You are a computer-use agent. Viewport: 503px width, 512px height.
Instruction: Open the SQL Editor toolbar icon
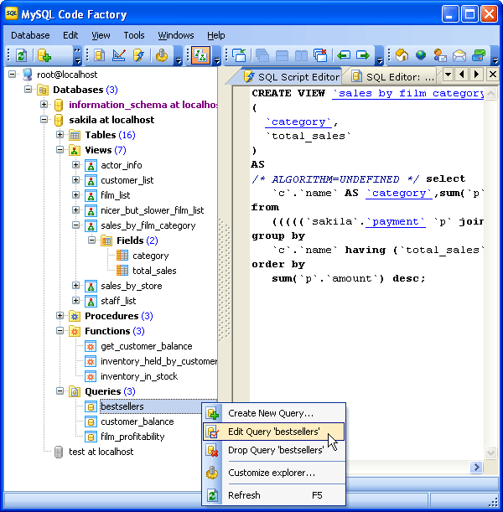[99, 55]
